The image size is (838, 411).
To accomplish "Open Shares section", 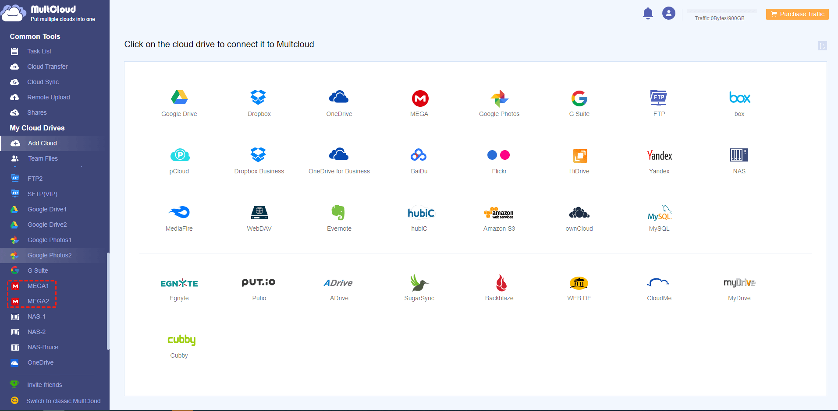I will (x=37, y=112).
